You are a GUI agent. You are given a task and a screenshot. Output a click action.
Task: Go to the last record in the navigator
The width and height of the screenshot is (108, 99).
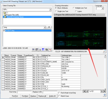(x=104, y=91)
